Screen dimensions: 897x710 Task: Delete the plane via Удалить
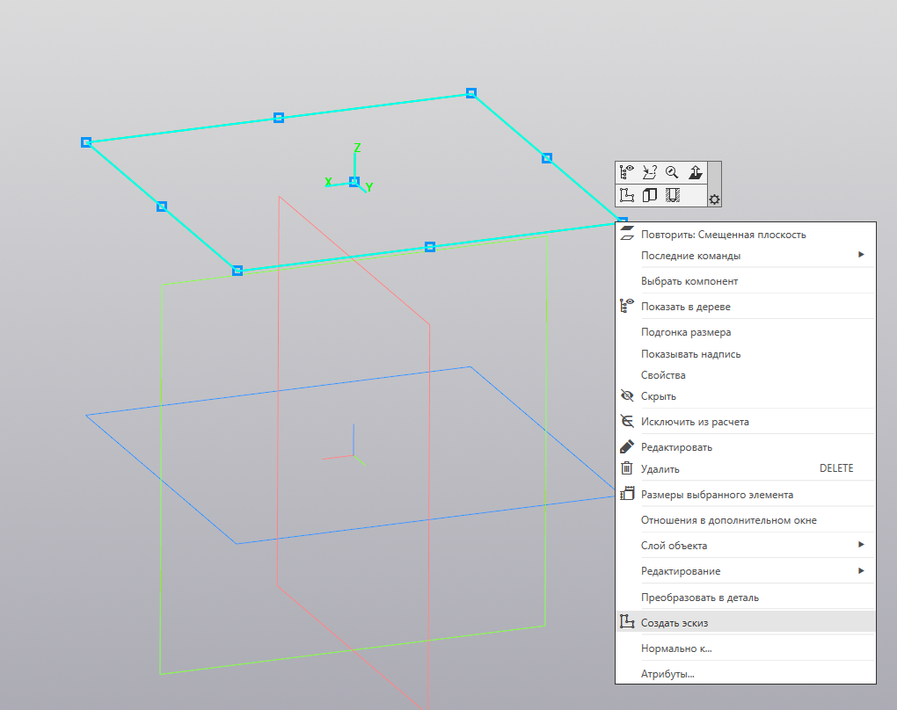tap(746, 468)
